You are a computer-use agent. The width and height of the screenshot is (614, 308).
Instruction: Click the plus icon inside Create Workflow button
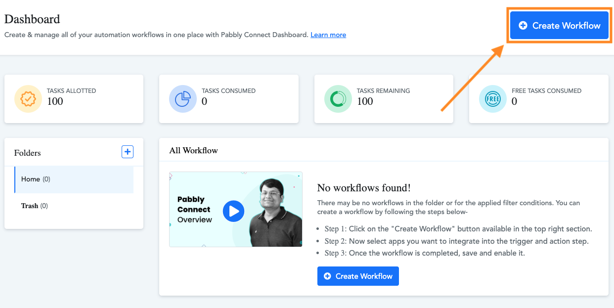click(523, 25)
